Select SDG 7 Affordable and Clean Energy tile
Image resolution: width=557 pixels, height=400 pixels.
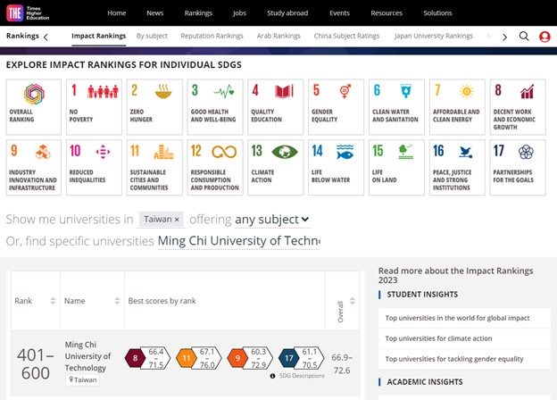click(x=457, y=107)
